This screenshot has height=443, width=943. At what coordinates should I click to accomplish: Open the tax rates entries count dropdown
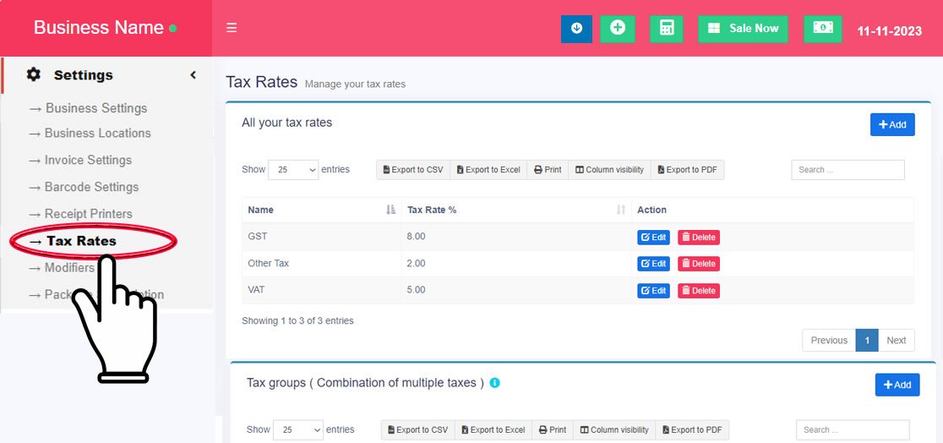tap(293, 170)
